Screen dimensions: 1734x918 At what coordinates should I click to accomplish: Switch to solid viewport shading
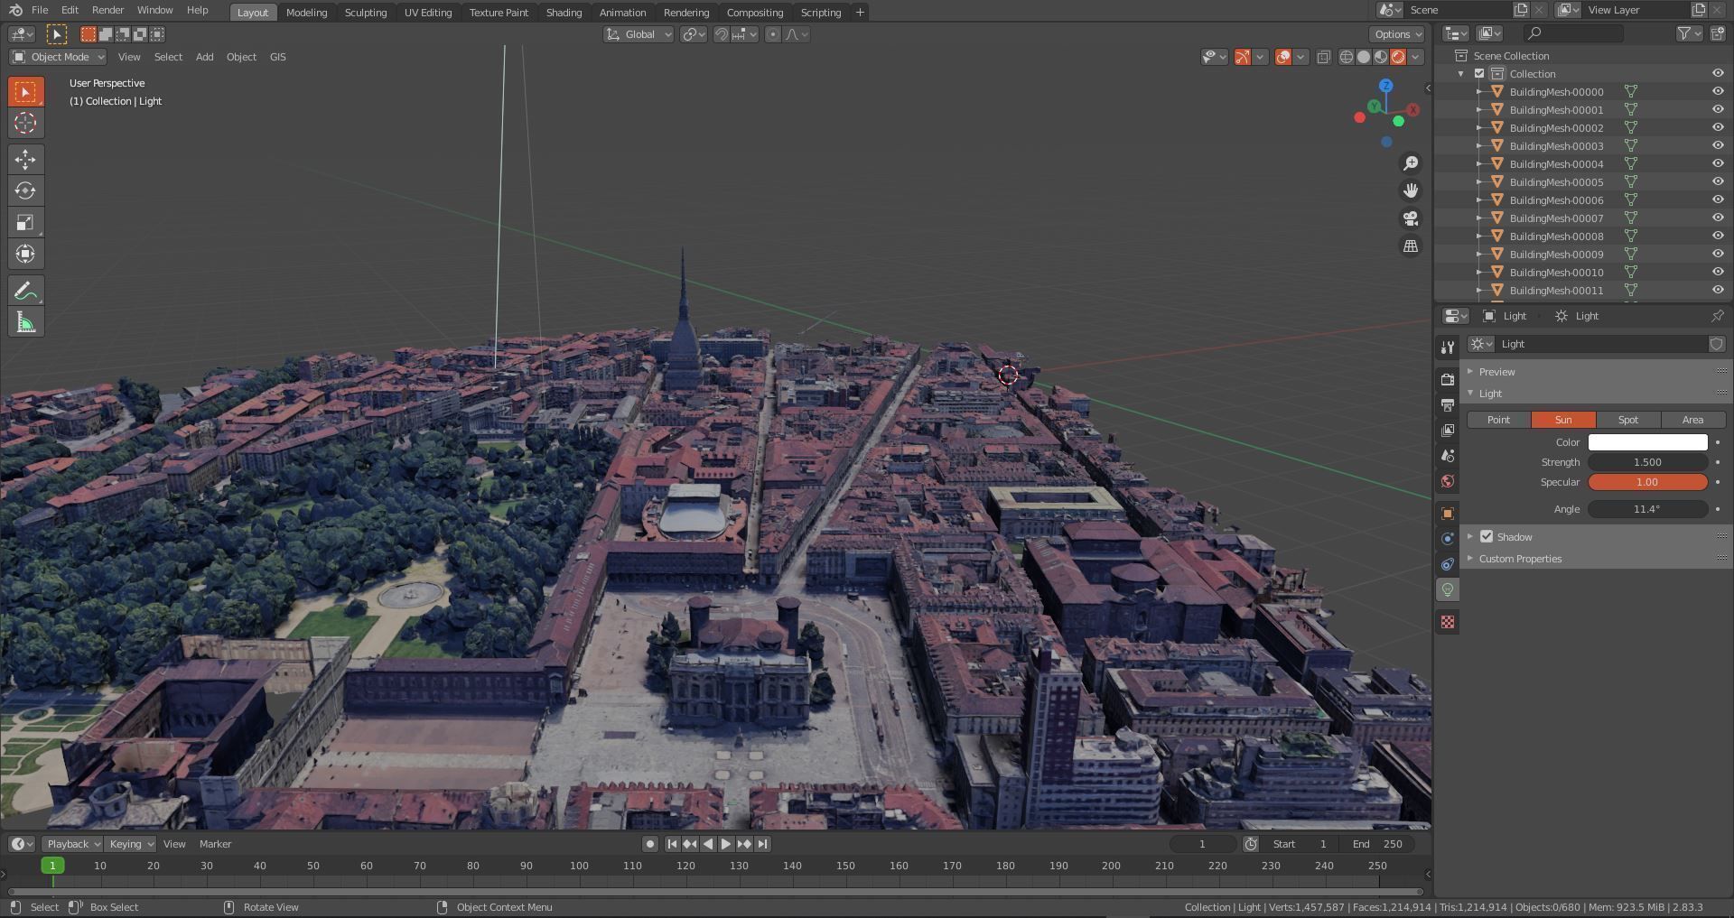(1364, 57)
